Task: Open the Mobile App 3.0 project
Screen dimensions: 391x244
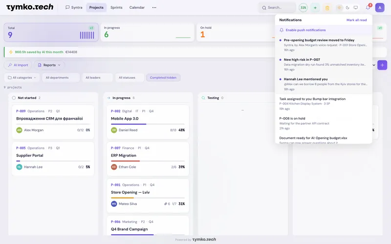Action: click(148, 122)
